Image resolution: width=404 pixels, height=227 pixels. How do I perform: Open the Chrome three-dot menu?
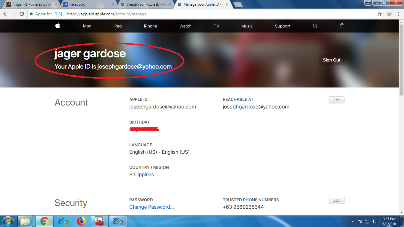[398, 14]
